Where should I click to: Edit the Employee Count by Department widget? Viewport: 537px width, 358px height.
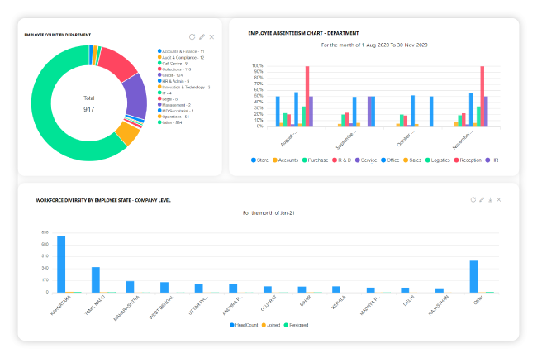pos(202,36)
